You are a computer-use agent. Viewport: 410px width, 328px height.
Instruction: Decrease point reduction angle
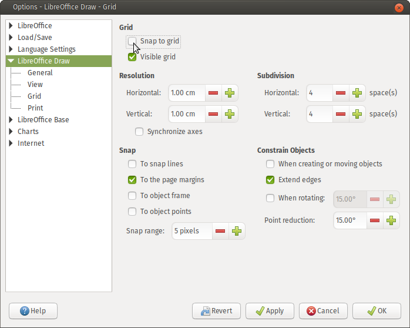coord(375,220)
